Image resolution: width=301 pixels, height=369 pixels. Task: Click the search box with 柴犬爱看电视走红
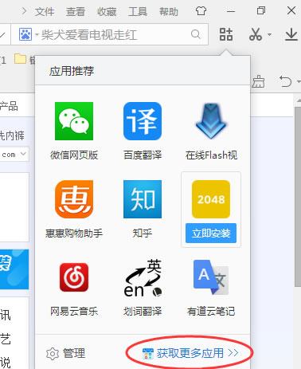pos(109,34)
